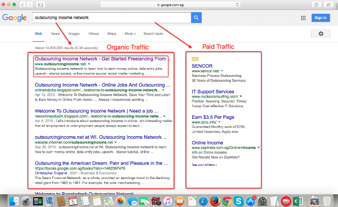
Task: Open 'IT Support Services' ad
Action: click(213, 92)
